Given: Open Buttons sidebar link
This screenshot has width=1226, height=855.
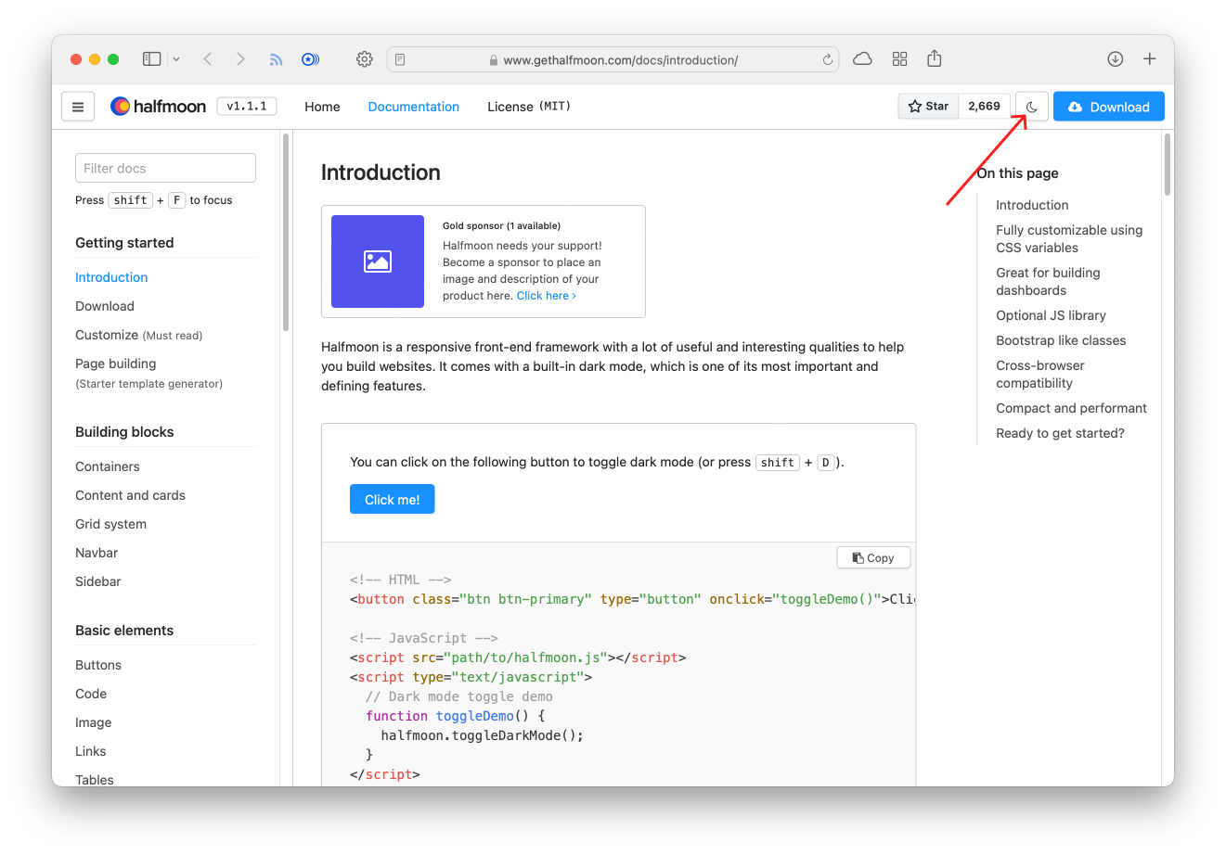Looking at the screenshot, I should pos(98,665).
